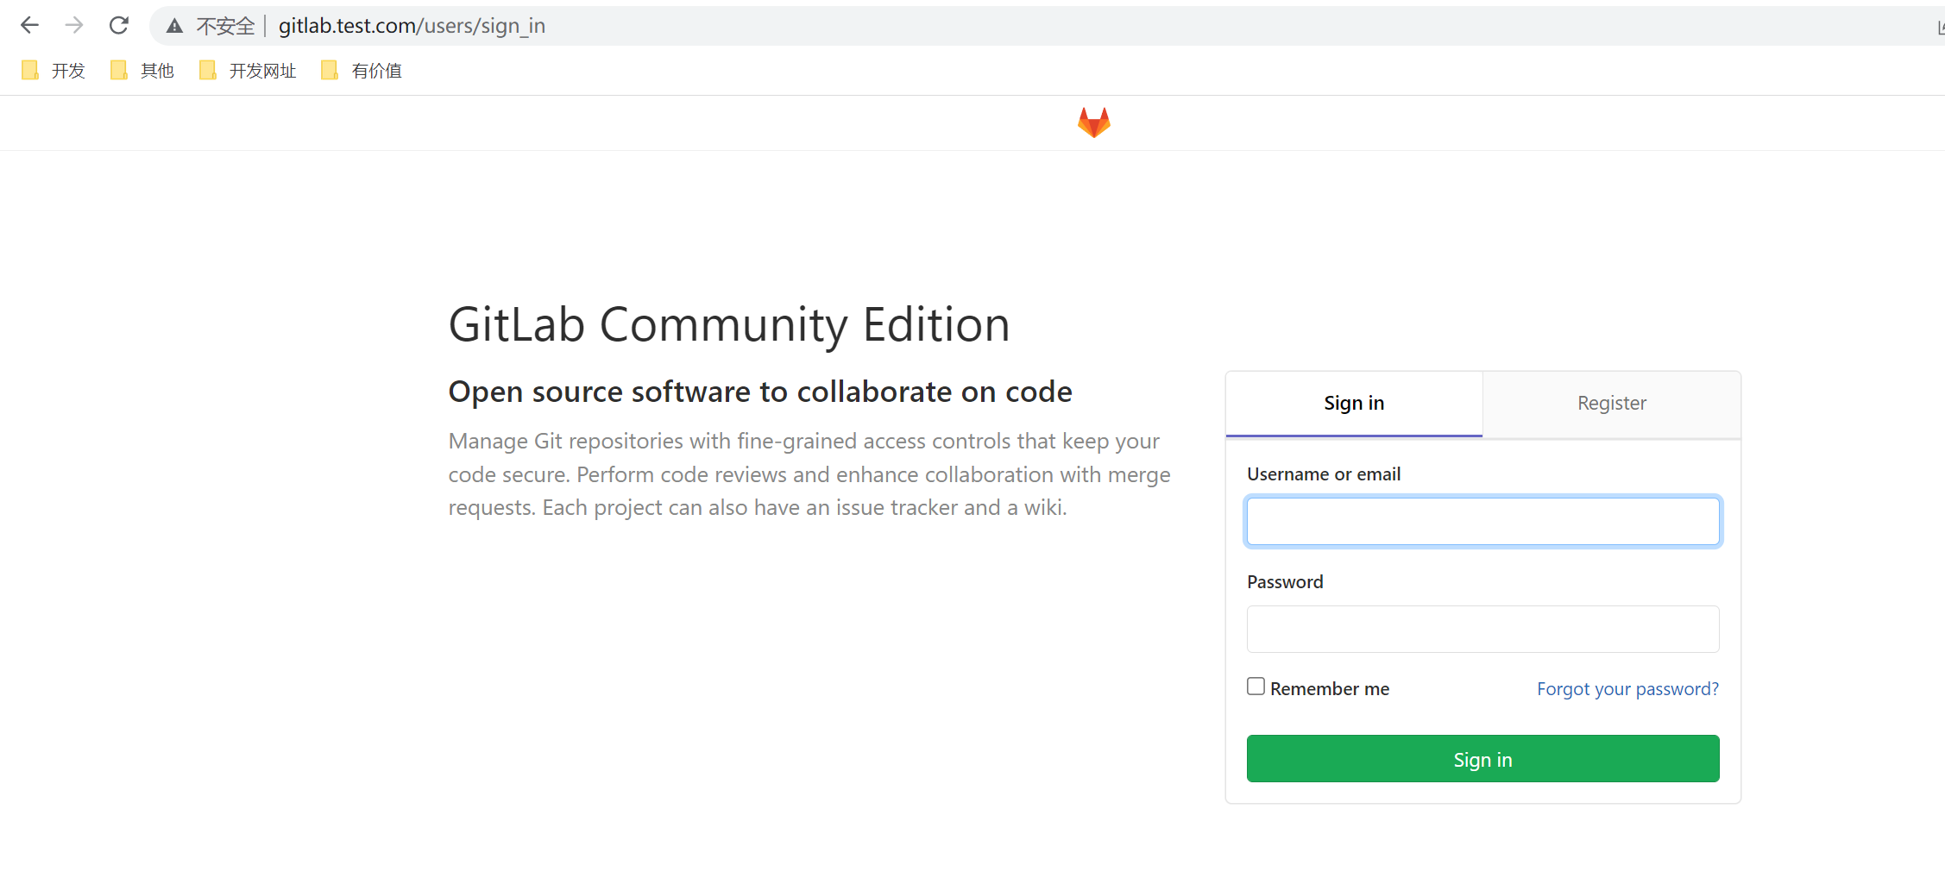Click the Username or email label
The width and height of the screenshot is (1945, 878).
[x=1324, y=474]
